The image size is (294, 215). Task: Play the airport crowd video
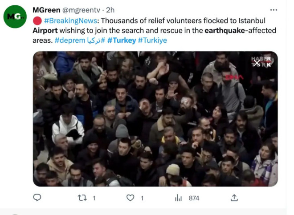tap(155, 119)
